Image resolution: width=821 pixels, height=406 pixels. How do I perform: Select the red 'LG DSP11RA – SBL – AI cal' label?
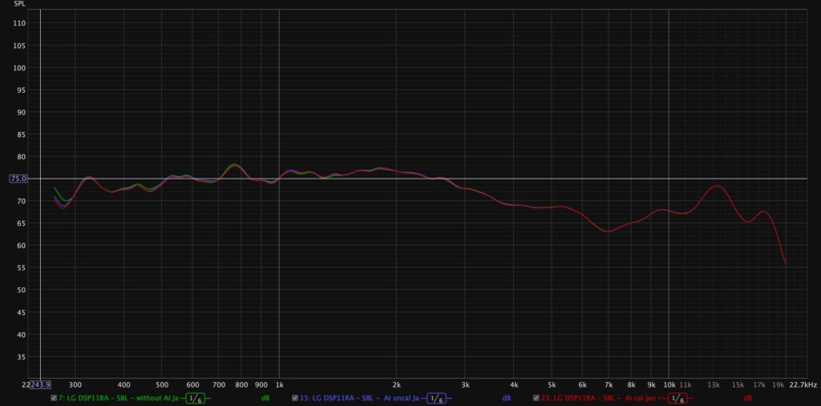point(601,398)
